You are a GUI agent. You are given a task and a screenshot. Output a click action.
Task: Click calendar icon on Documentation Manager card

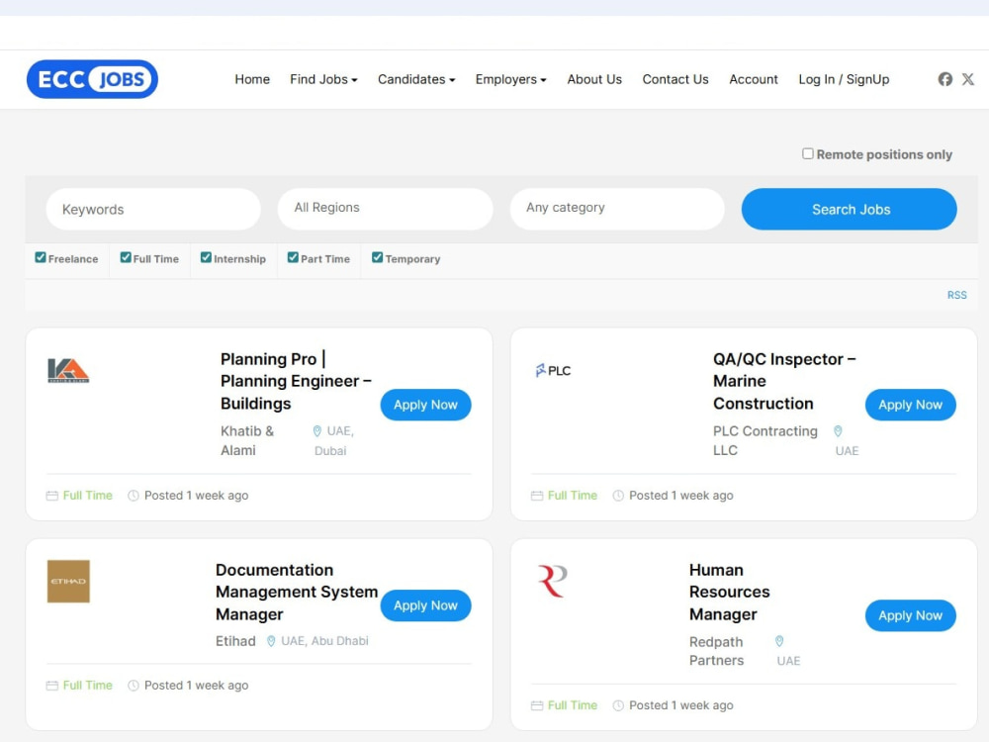[52, 686]
